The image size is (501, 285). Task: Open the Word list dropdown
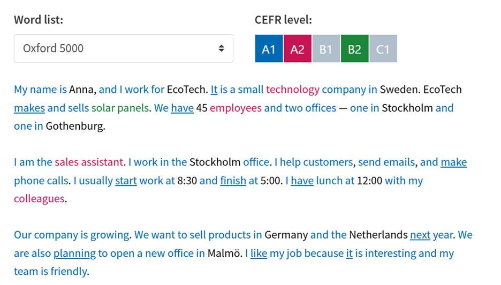click(x=123, y=49)
